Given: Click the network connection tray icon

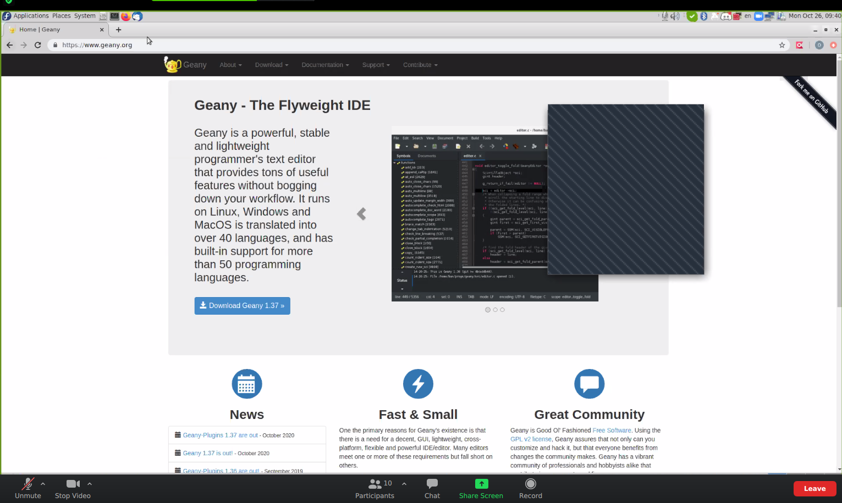Looking at the screenshot, I should click(769, 16).
